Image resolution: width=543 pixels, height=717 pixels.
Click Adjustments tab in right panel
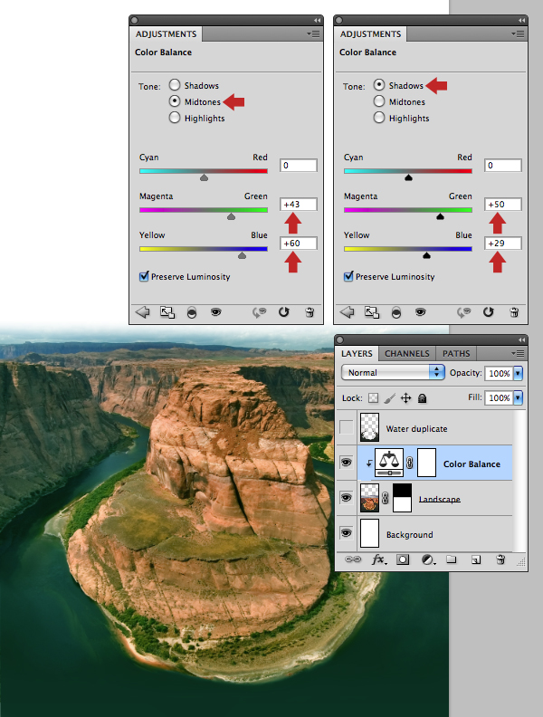coord(371,33)
